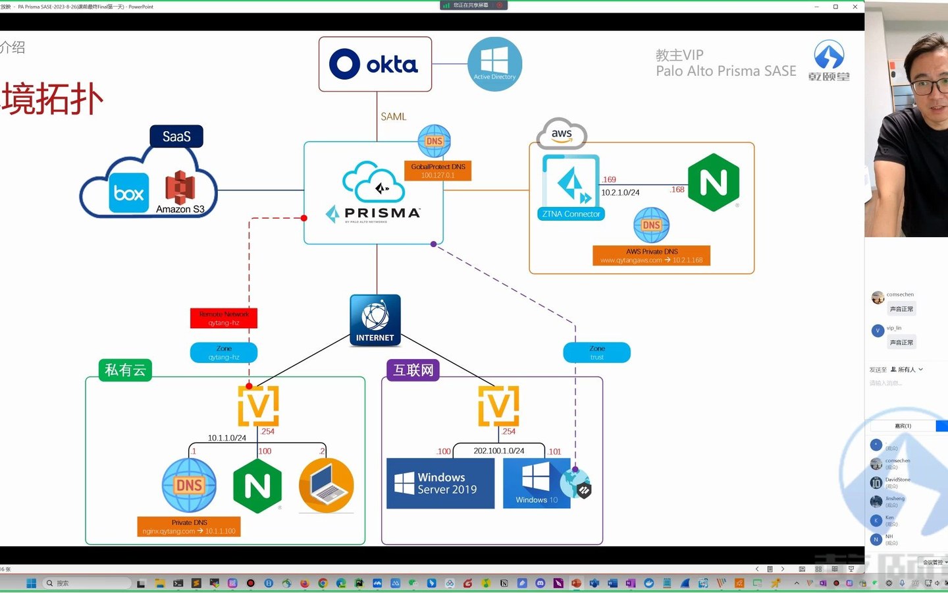
Task: Click the 202.100.1.0/24 subnet label
Action: coord(499,451)
